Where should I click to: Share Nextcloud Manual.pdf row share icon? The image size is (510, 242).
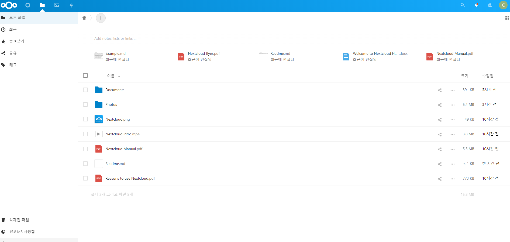tap(440, 149)
